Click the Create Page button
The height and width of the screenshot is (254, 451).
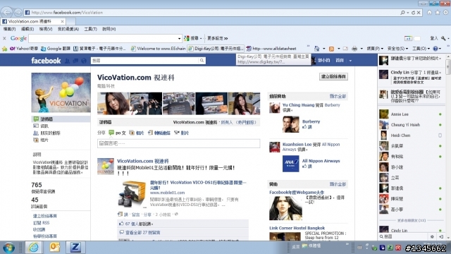333,77
